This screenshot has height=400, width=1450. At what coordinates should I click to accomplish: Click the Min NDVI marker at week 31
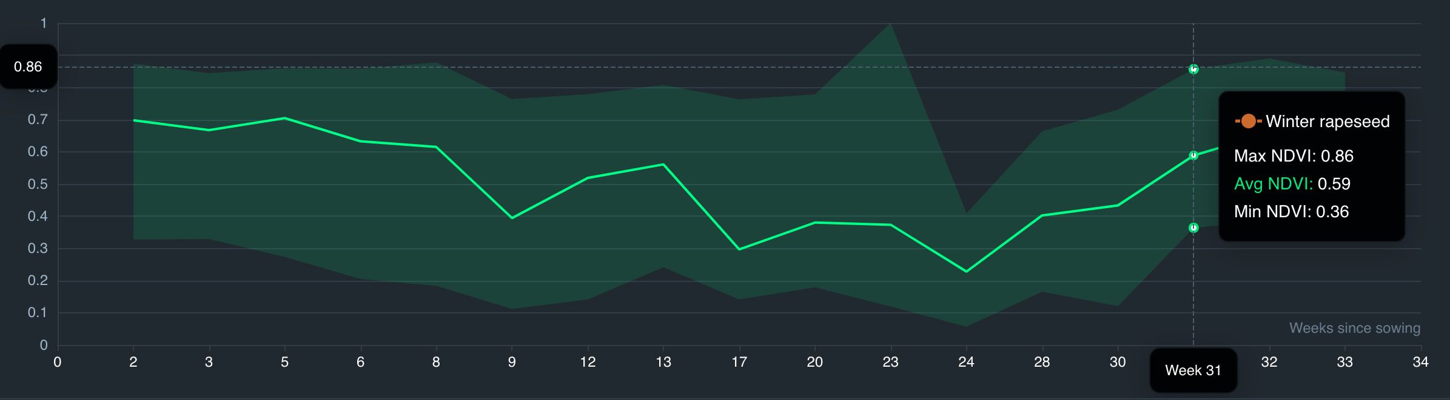click(1193, 228)
